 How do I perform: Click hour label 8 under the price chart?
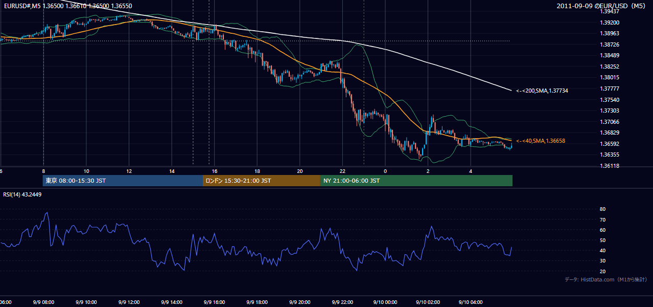pyautogui.click(x=43, y=171)
